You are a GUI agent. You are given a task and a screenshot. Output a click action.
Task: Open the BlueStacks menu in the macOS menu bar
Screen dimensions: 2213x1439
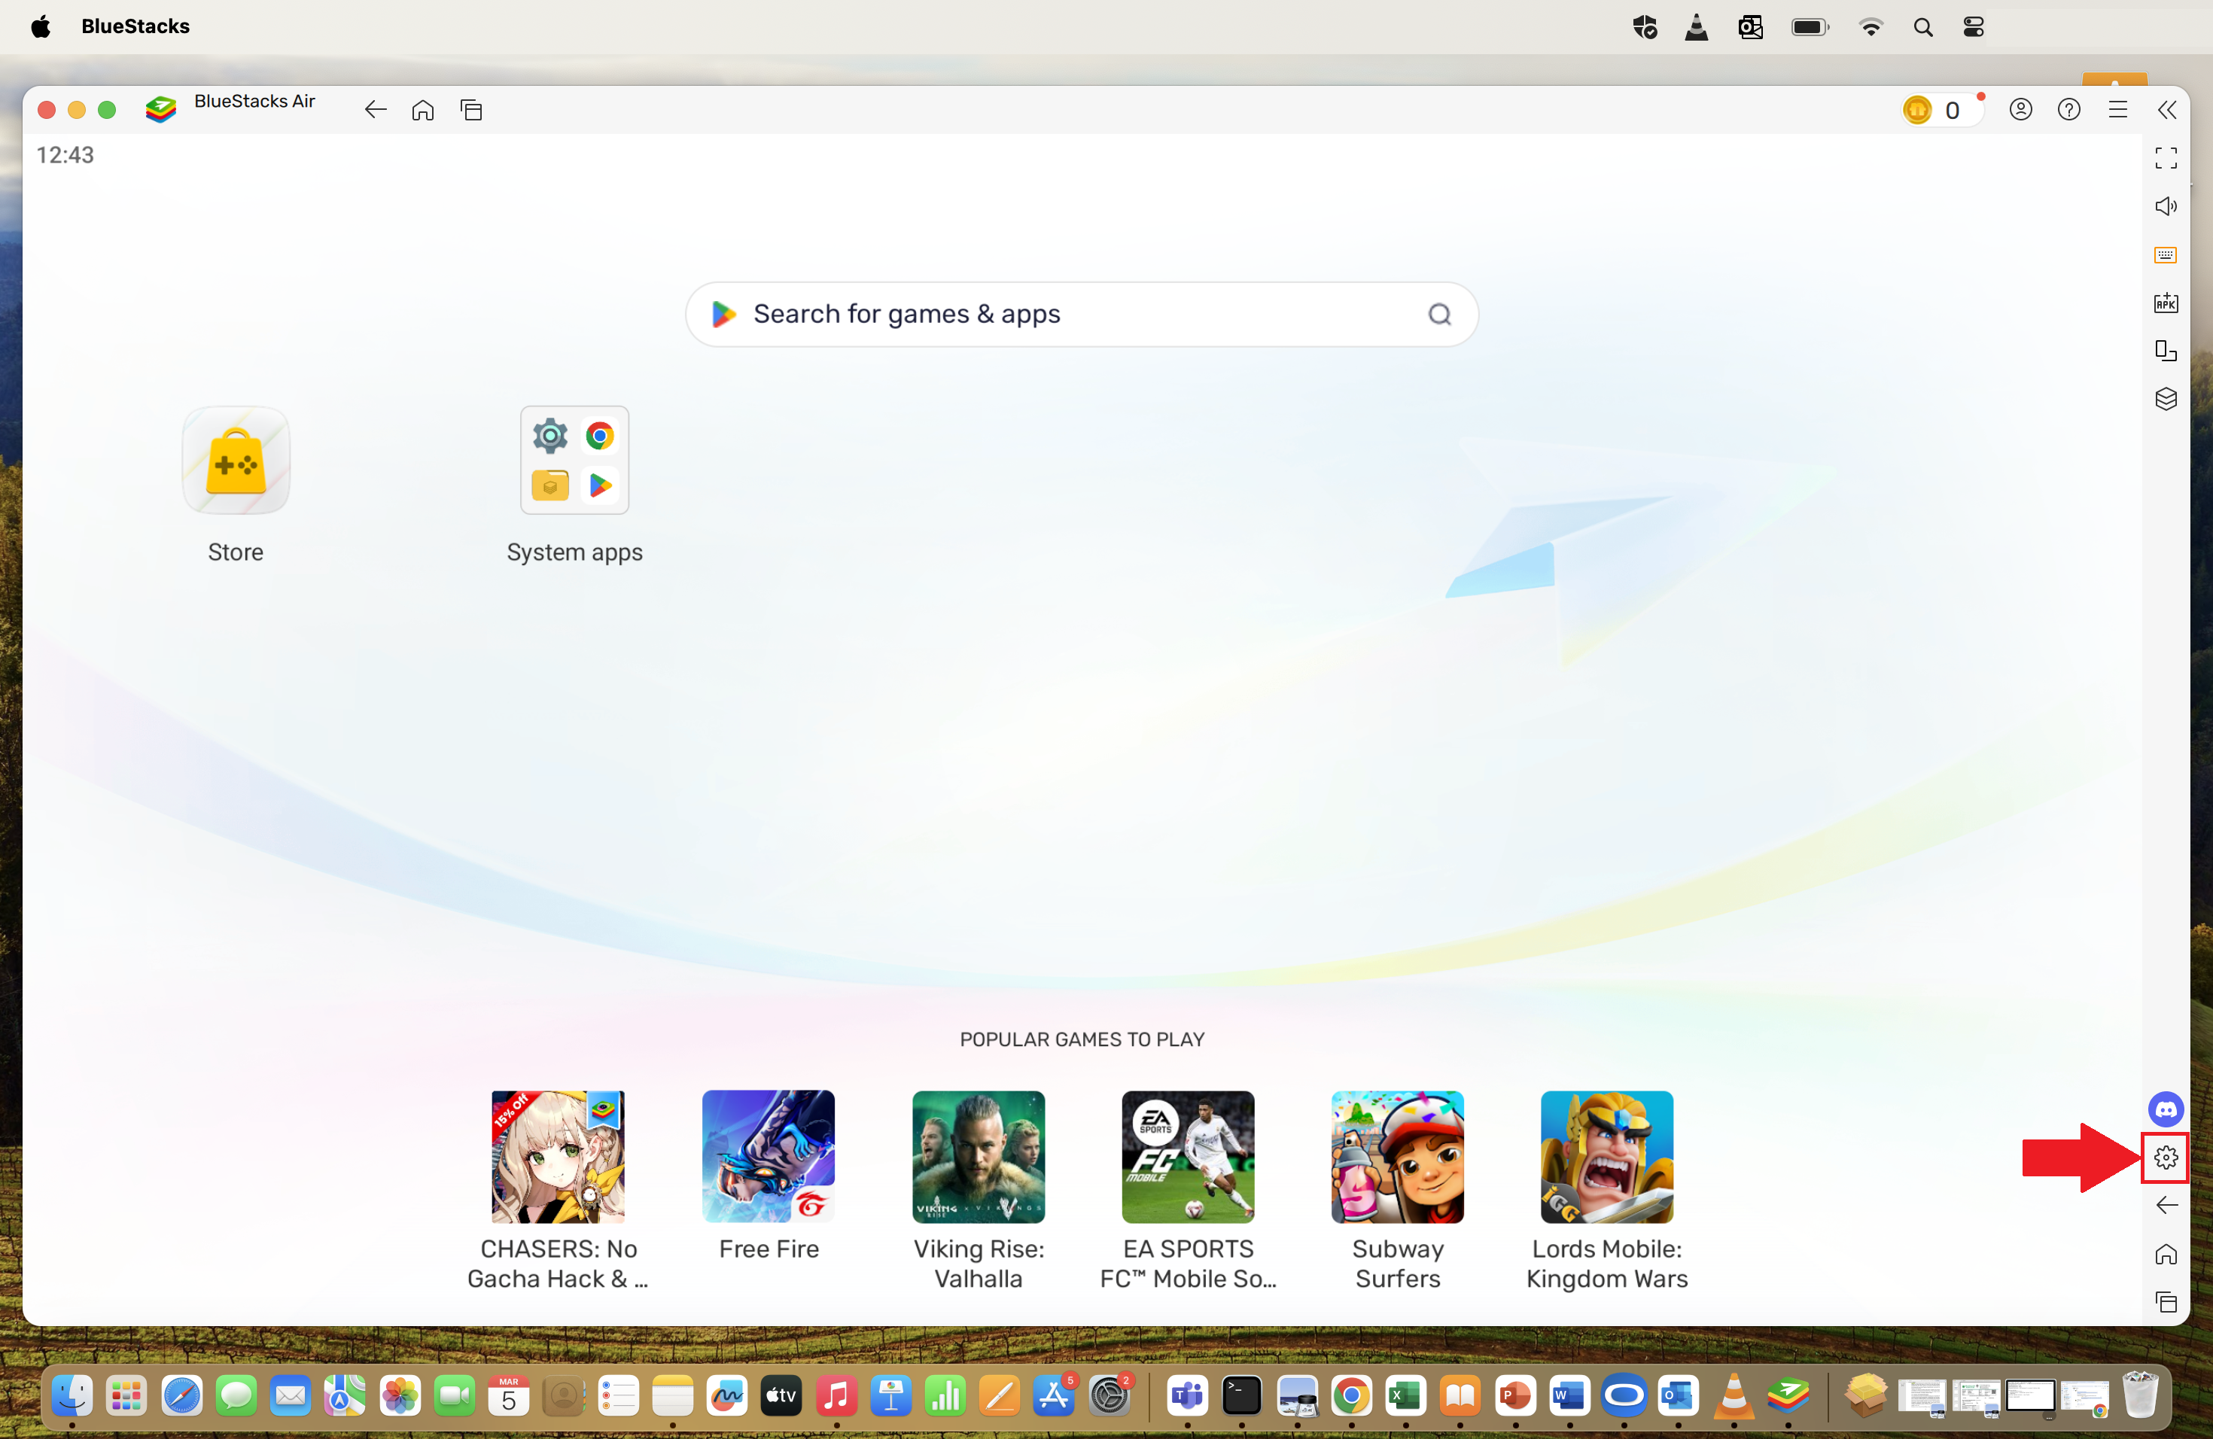tap(135, 26)
